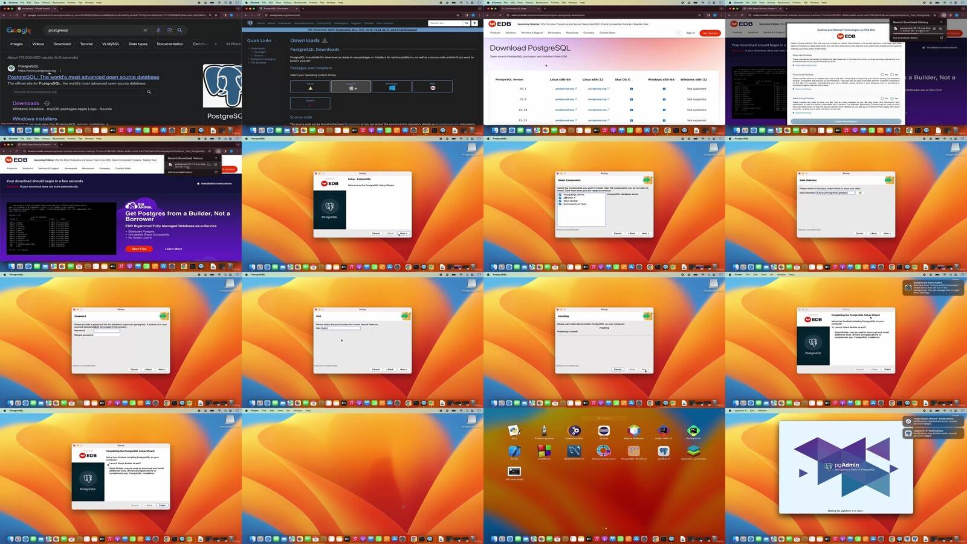Open Xcode in Launchpad
The width and height of the screenshot is (967, 544).
point(514,452)
